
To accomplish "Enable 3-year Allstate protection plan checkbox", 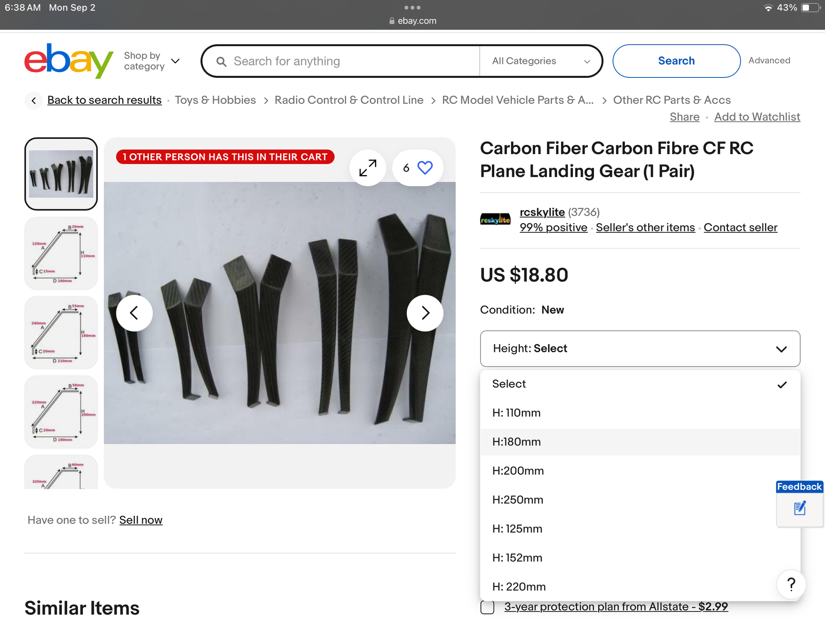I will click(x=487, y=607).
